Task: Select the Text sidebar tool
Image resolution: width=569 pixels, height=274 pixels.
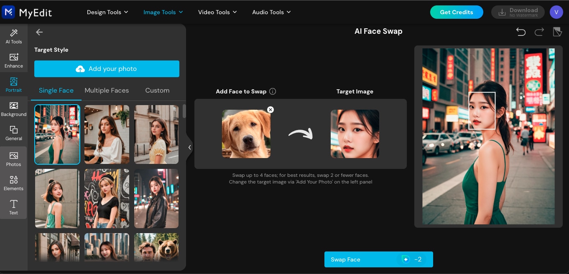Action: [13, 207]
